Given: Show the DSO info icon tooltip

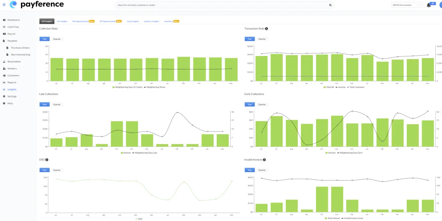Looking at the screenshot, I should click(x=47, y=160).
